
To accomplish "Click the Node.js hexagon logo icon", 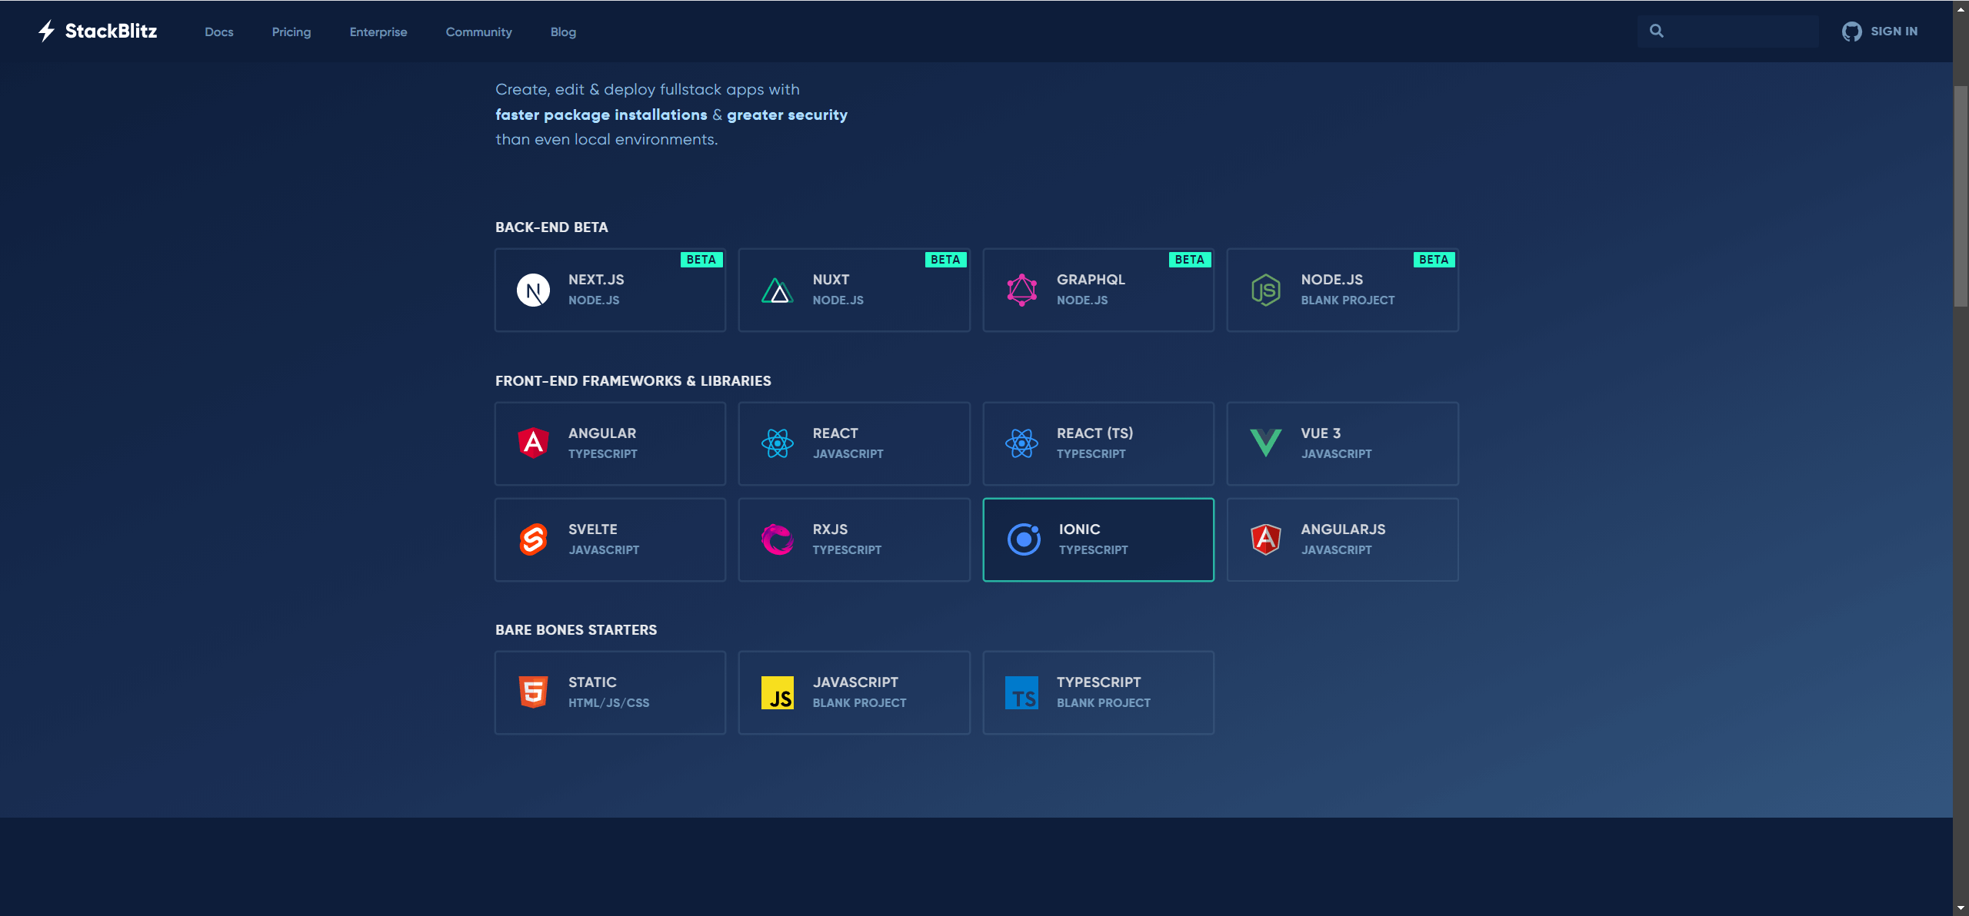I will 1265,290.
